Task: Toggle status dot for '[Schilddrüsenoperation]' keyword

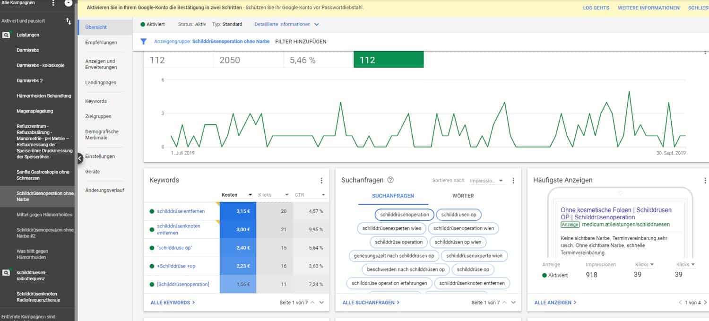Action: pyautogui.click(x=152, y=284)
